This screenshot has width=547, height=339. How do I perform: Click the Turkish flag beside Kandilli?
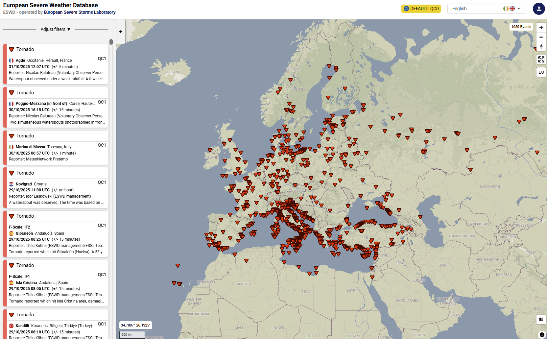point(11,326)
